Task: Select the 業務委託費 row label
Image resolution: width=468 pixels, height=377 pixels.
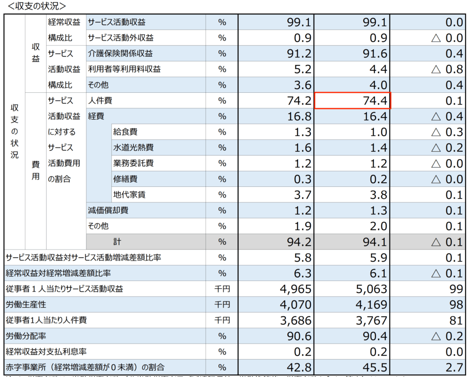Action: (x=133, y=163)
